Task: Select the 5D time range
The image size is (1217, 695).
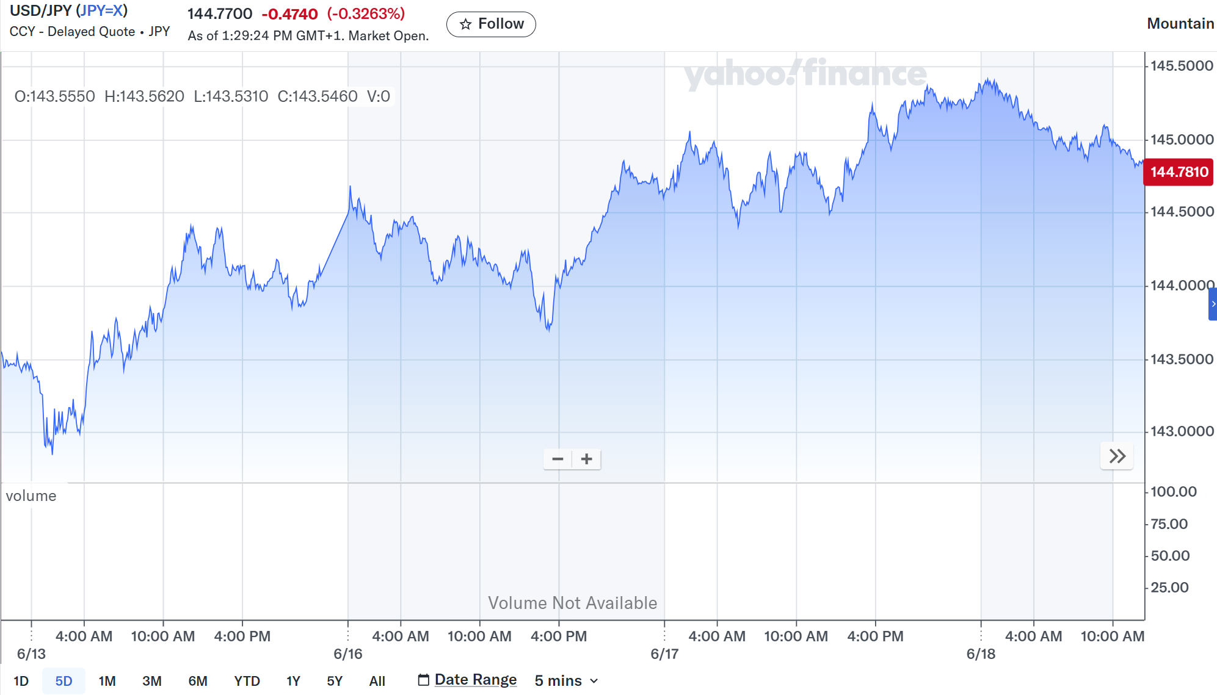Action: 64,681
